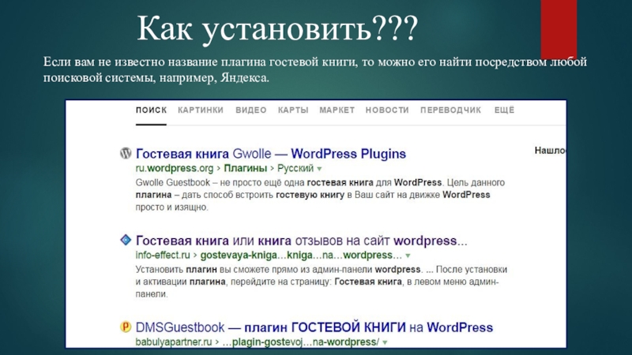Viewport: 632px width, 355px height.
Task: Open the ПЕРЕВОДЧИК tab
Action: 450,110
